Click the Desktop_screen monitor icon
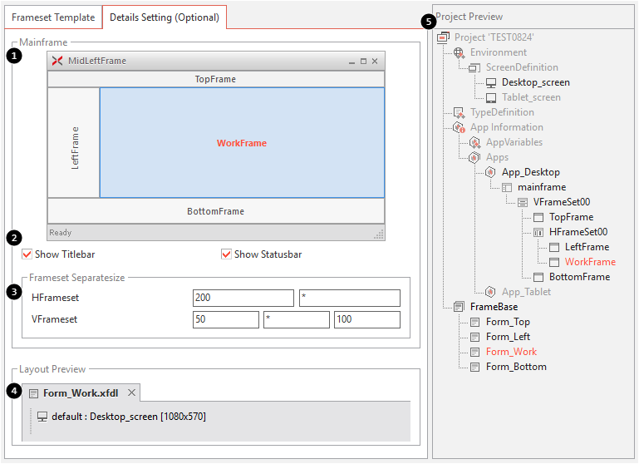 tap(491, 82)
